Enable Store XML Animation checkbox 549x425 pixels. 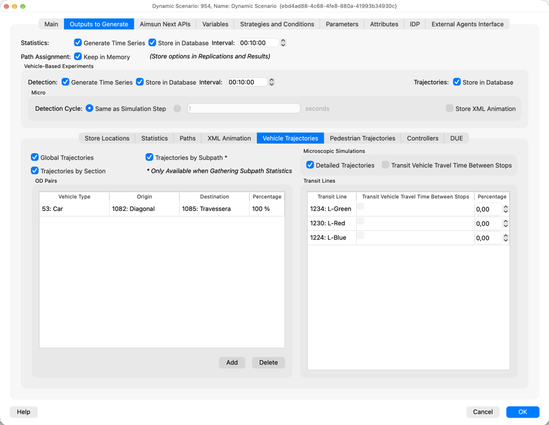coord(449,108)
